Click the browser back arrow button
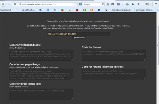This screenshot has width=159, height=104. pyautogui.click(x=3, y=4)
